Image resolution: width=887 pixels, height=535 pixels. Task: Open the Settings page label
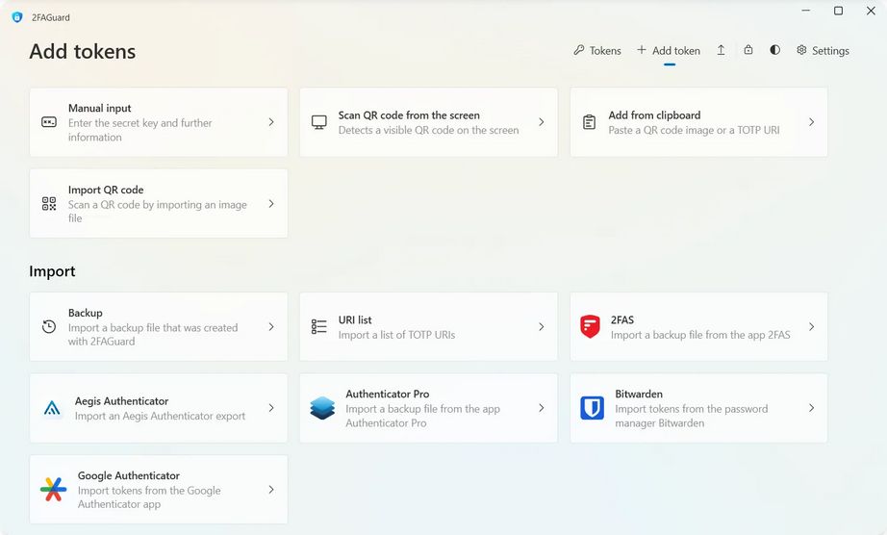pos(830,50)
